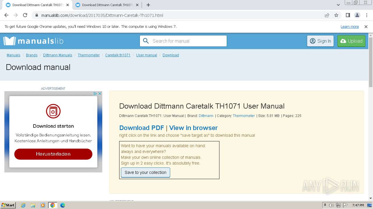The width and height of the screenshot is (373, 209).
Task: Click the Download breadcrumb link
Action: 171,55
